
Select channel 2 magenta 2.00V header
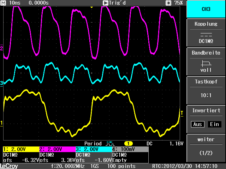point(57,149)
